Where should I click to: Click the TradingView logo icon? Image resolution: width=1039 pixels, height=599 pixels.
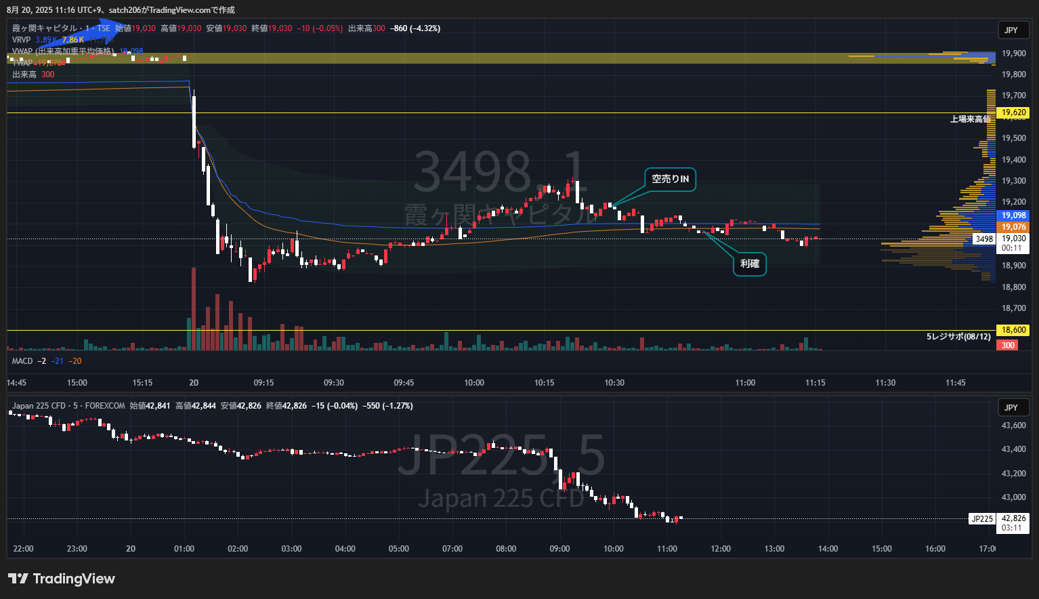18,579
